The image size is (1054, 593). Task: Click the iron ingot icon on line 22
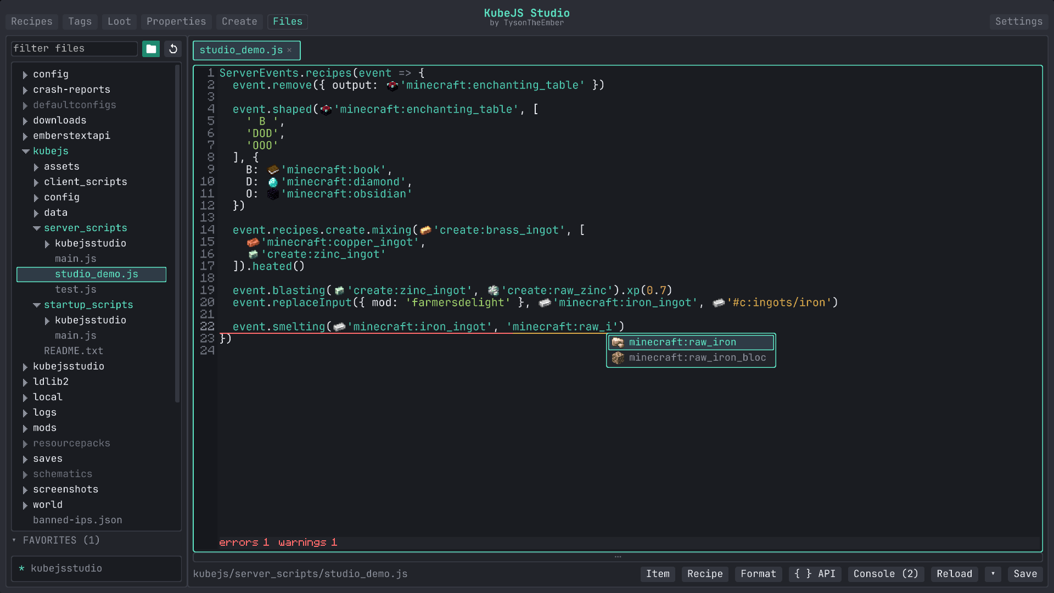tap(339, 327)
